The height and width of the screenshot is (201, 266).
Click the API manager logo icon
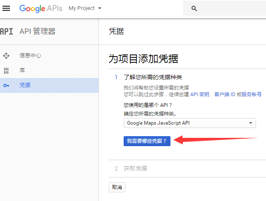point(7,31)
